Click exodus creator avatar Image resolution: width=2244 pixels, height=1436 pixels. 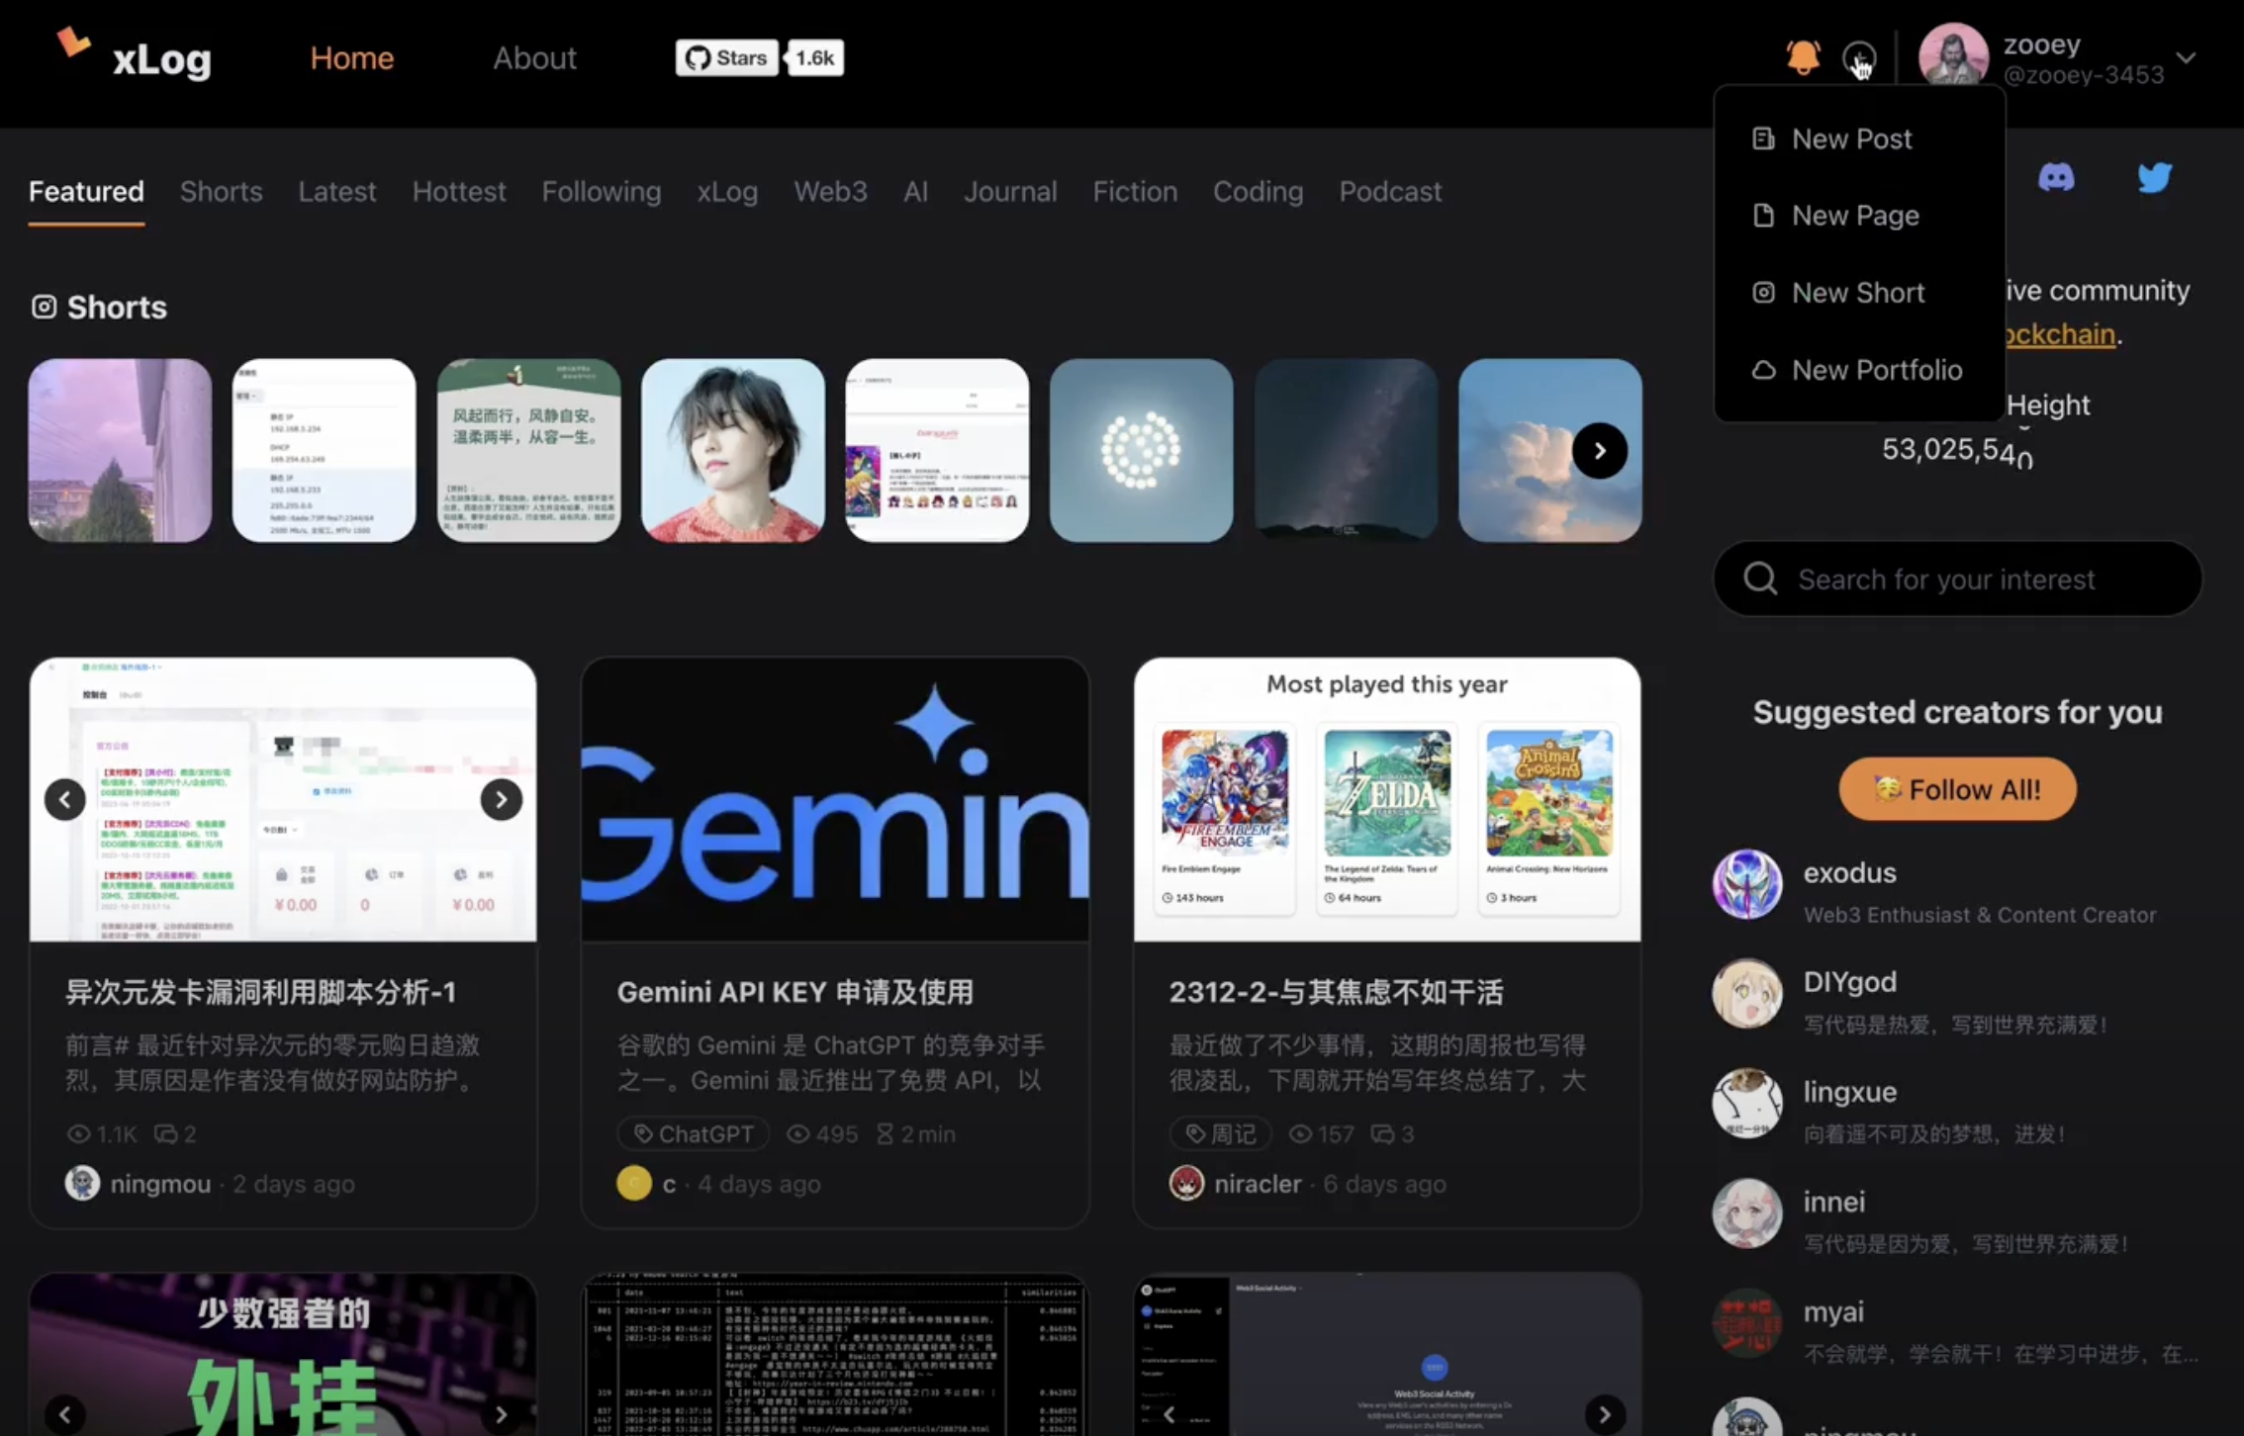(x=1746, y=884)
